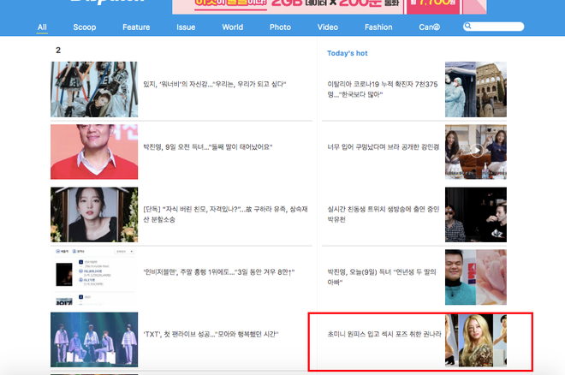Open the 강민경 hot article headline

click(383, 147)
